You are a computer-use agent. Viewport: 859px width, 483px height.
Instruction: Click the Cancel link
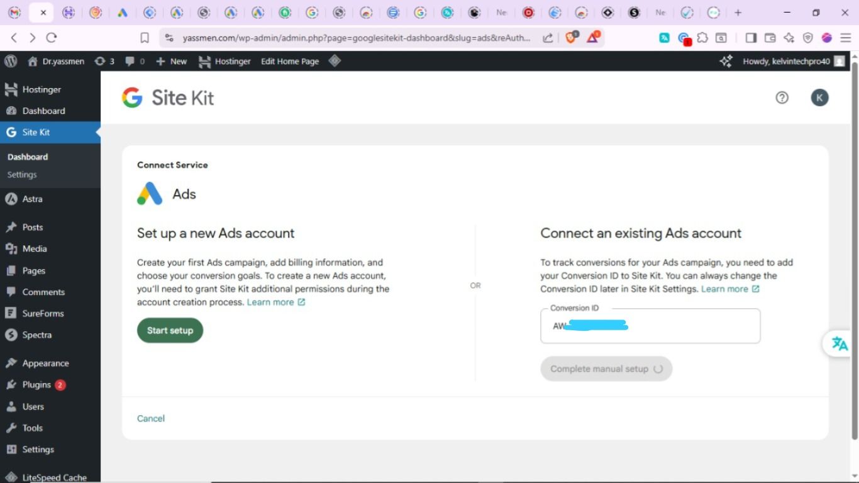point(151,418)
